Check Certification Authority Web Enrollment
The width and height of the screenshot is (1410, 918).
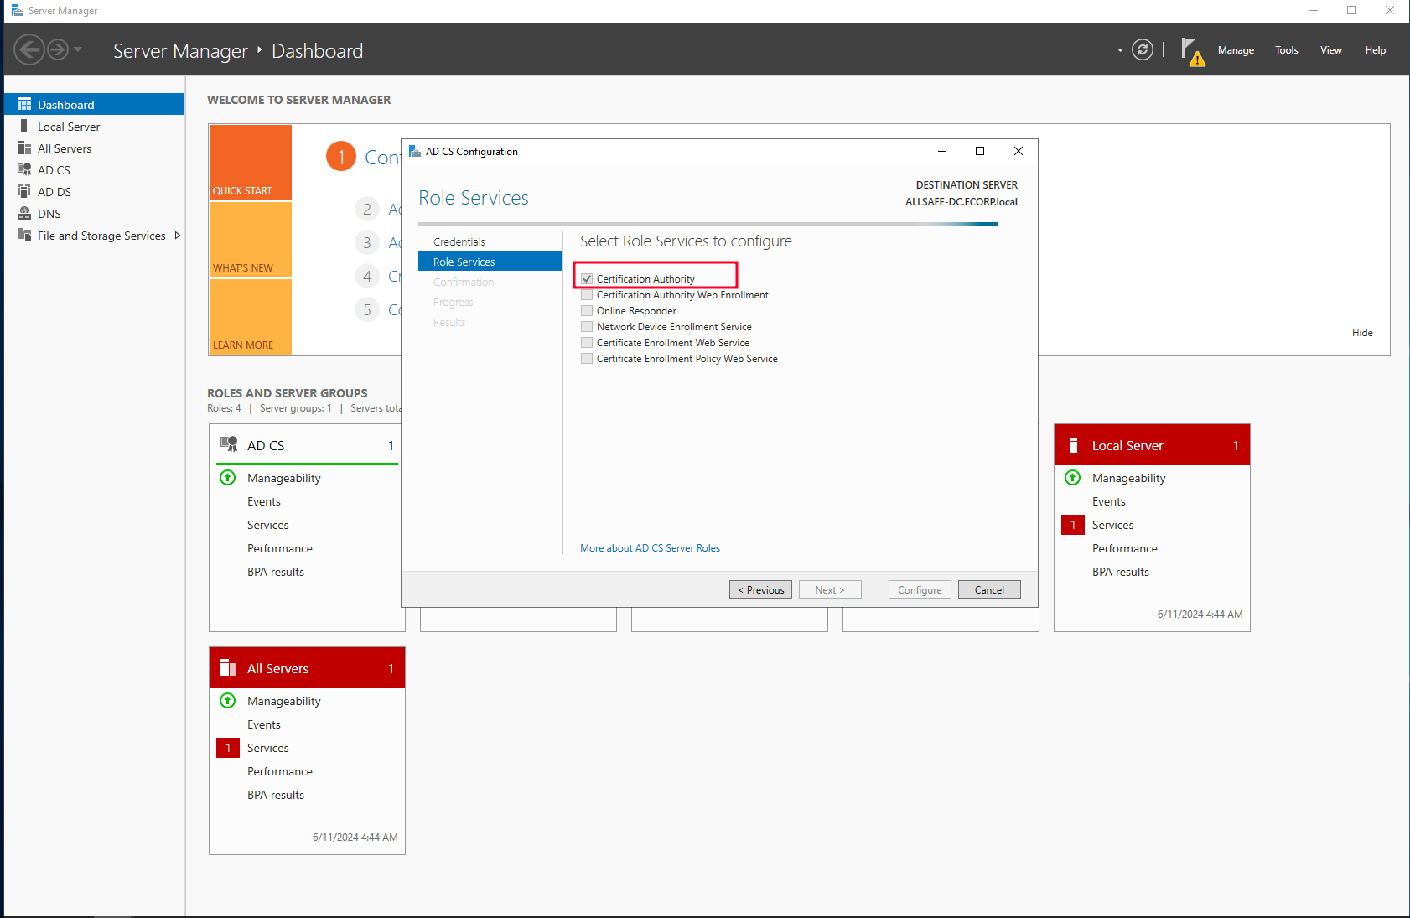tap(587, 295)
